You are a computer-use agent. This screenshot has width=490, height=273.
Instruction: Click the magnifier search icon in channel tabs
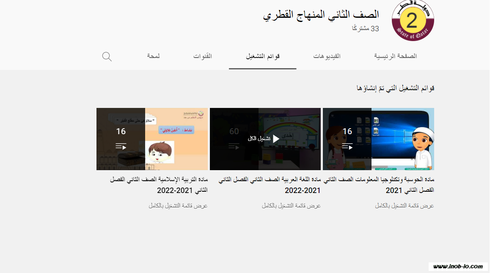pyautogui.click(x=107, y=56)
